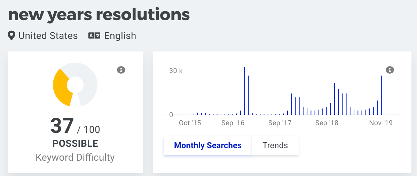Click the language translate icon beside English
This screenshot has width=417, height=176.
[x=94, y=35]
